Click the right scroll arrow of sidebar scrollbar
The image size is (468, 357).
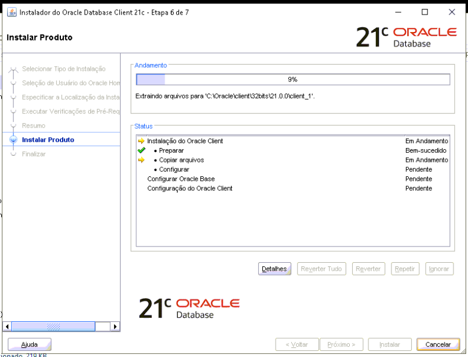tap(115, 327)
